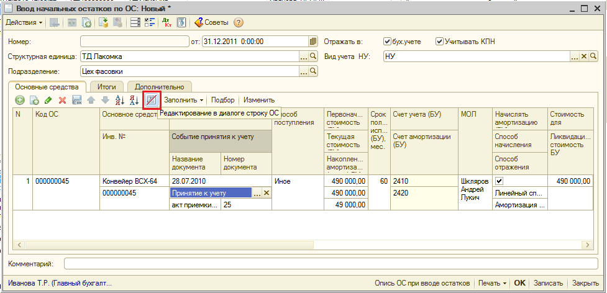Click the pencil Edit row icon

[x=48, y=100]
